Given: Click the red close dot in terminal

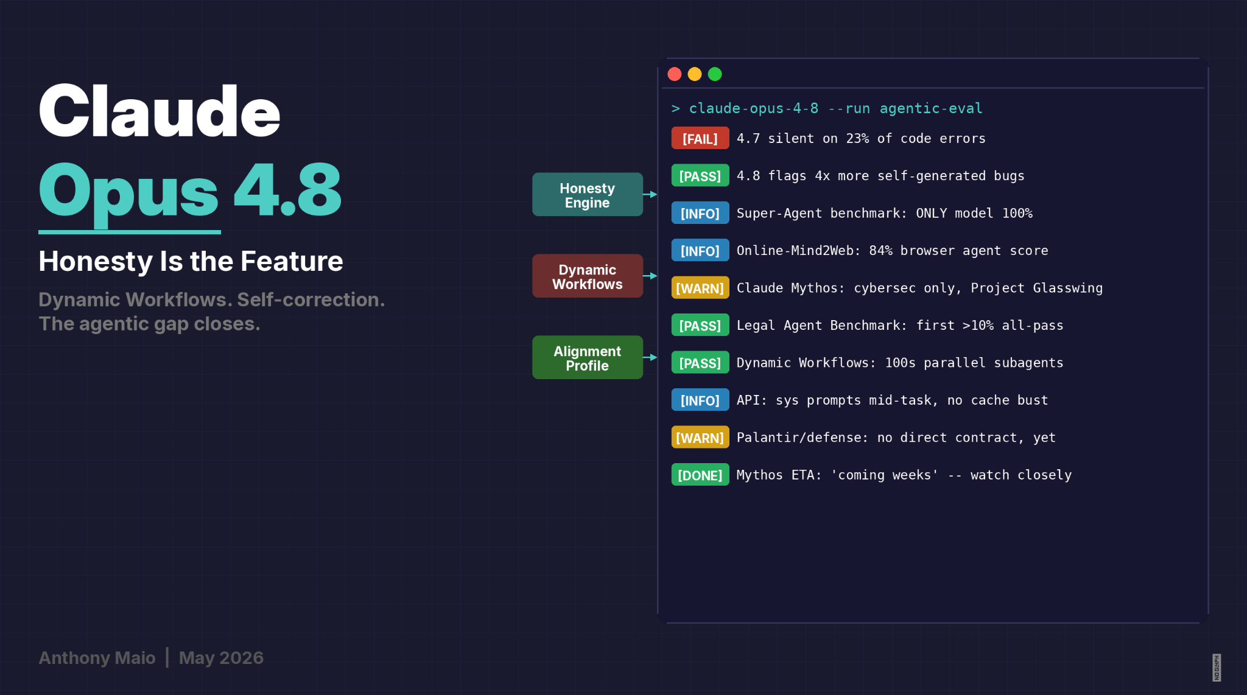Looking at the screenshot, I should [x=675, y=74].
